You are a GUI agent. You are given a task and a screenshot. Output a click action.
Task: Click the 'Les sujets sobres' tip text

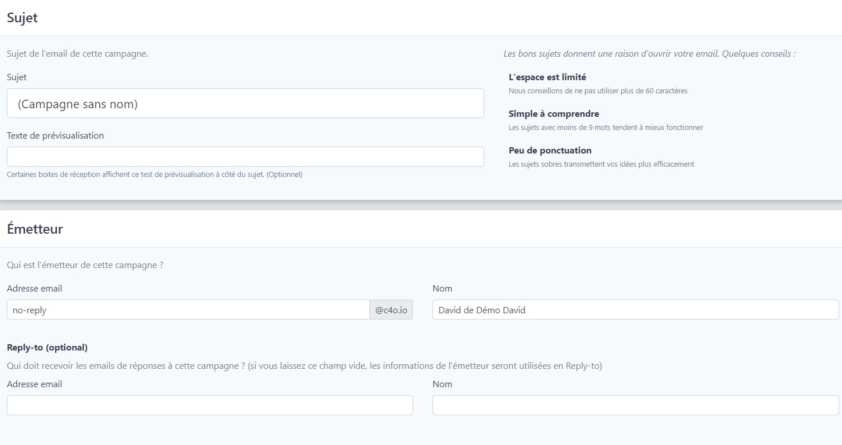pos(601,164)
